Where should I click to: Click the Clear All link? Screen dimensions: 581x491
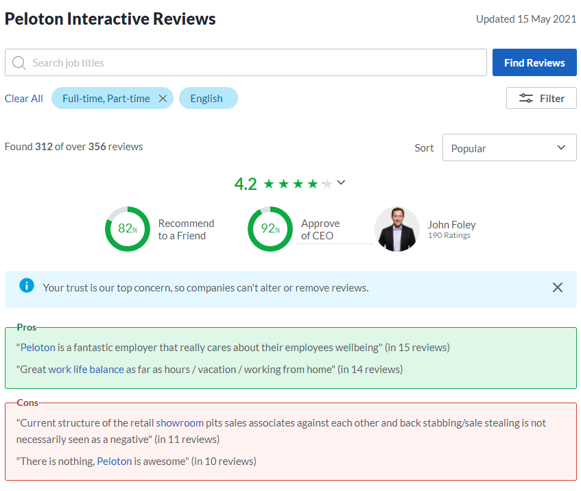pos(24,99)
